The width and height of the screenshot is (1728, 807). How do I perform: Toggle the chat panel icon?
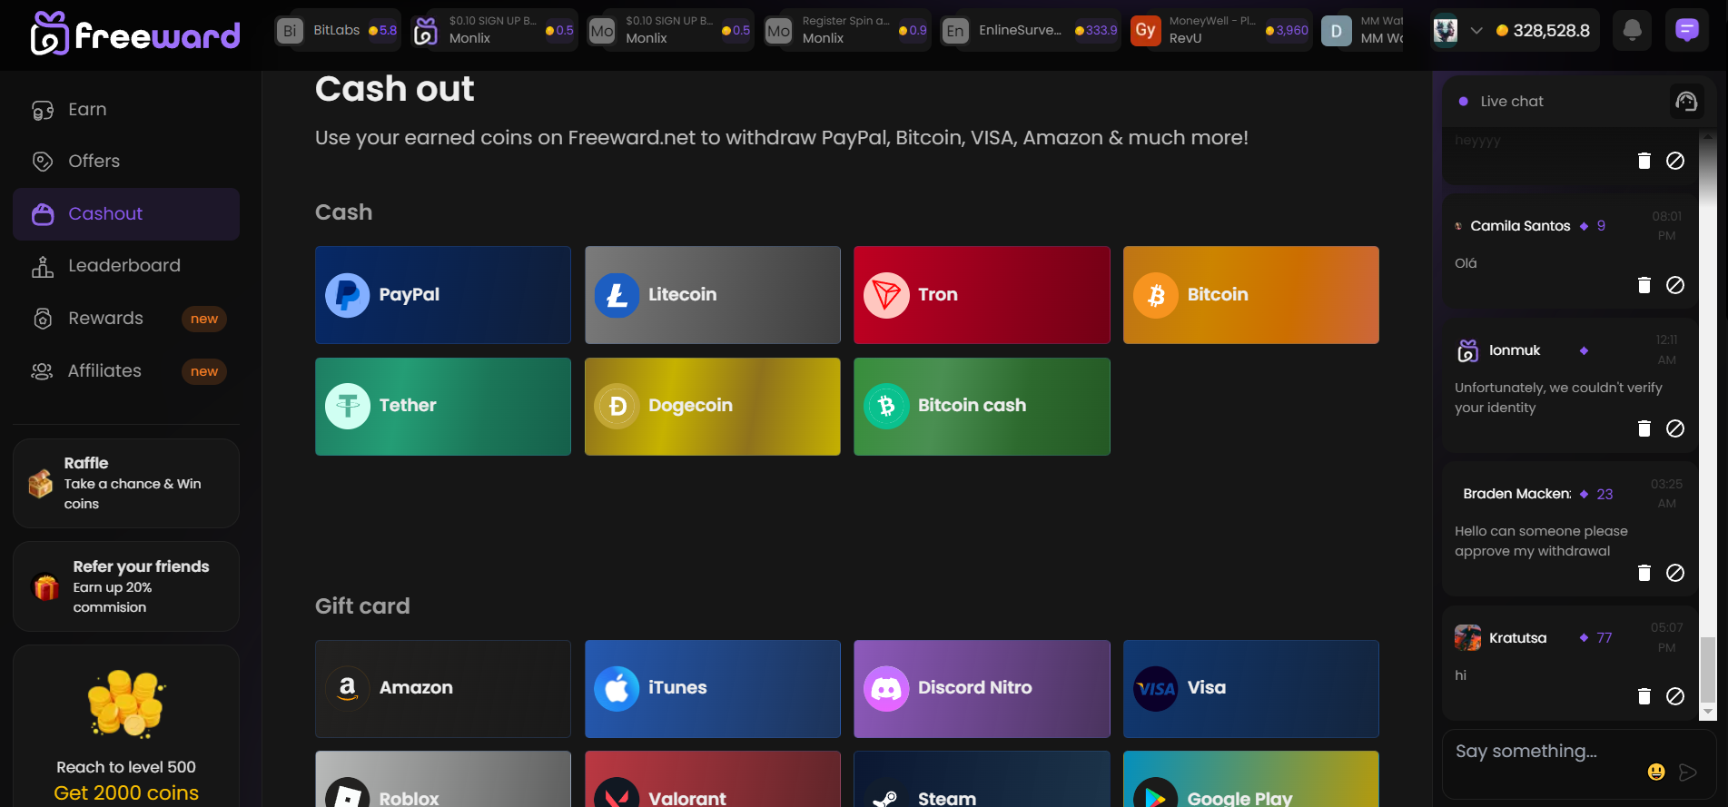point(1686,31)
